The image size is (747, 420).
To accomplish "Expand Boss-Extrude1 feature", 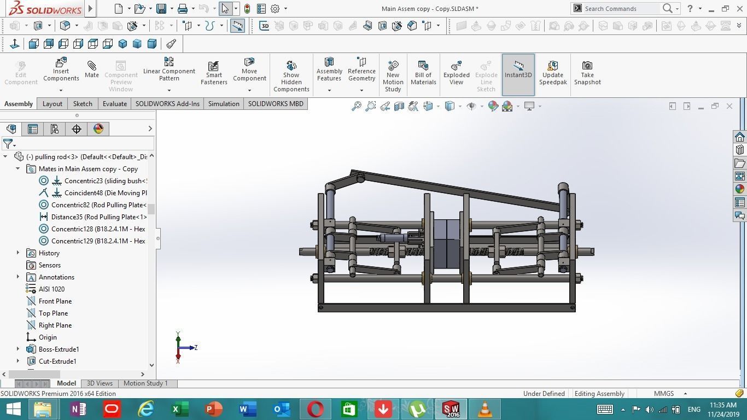I will [18, 349].
